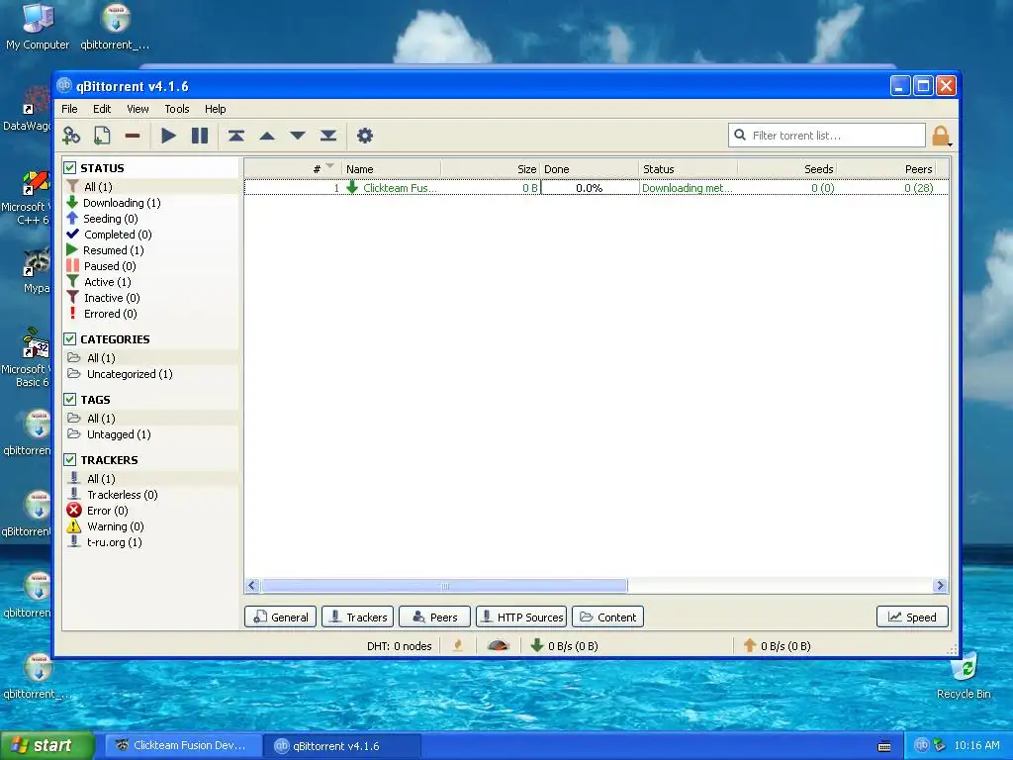
Task: Click the keyboard icon in taskbar
Action: [884, 746]
